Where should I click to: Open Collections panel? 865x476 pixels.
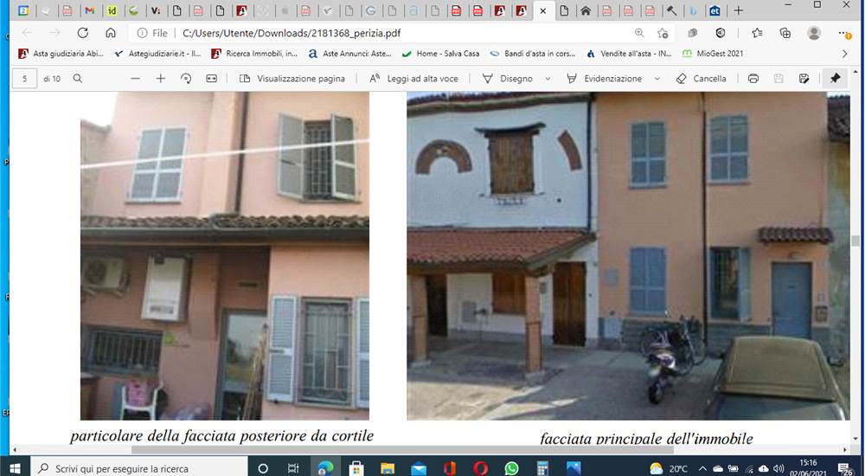[785, 33]
